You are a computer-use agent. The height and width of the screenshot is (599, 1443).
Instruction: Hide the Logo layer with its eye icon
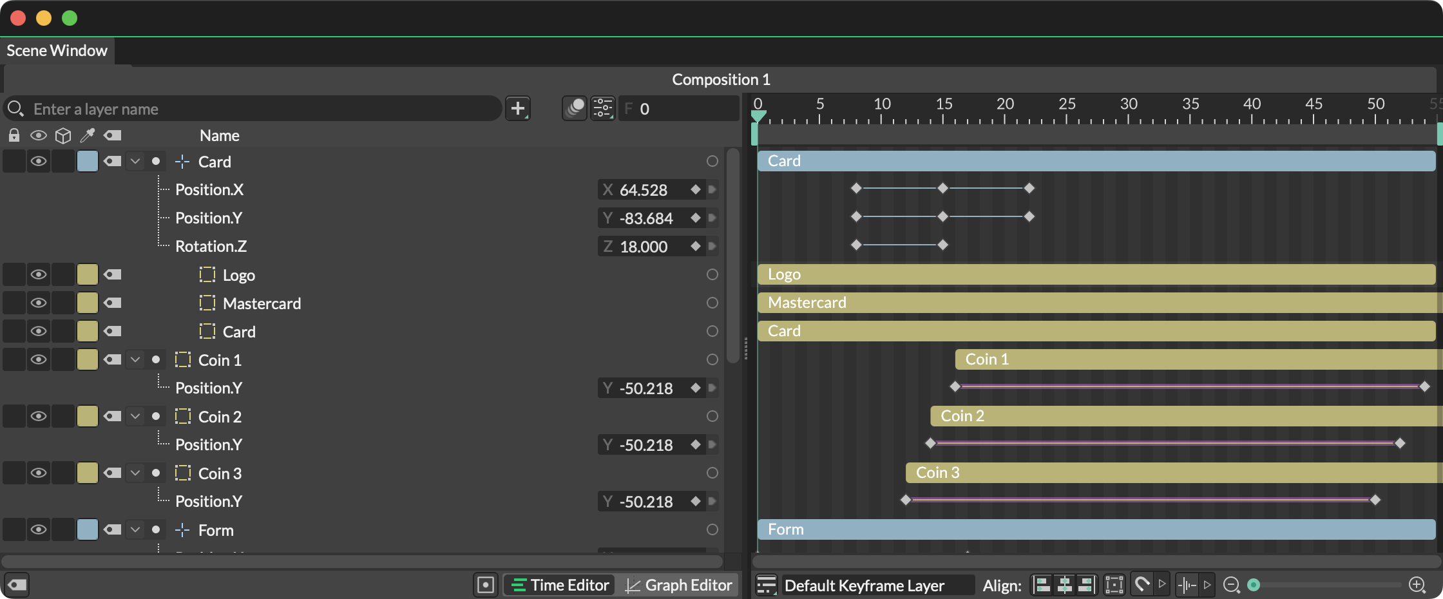point(39,275)
